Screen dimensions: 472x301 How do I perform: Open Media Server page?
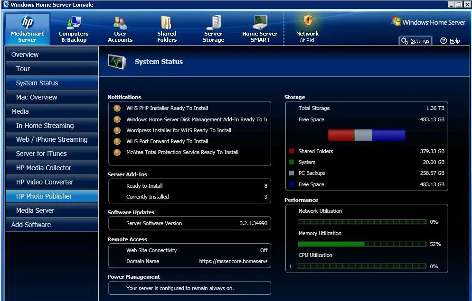[x=51, y=210]
